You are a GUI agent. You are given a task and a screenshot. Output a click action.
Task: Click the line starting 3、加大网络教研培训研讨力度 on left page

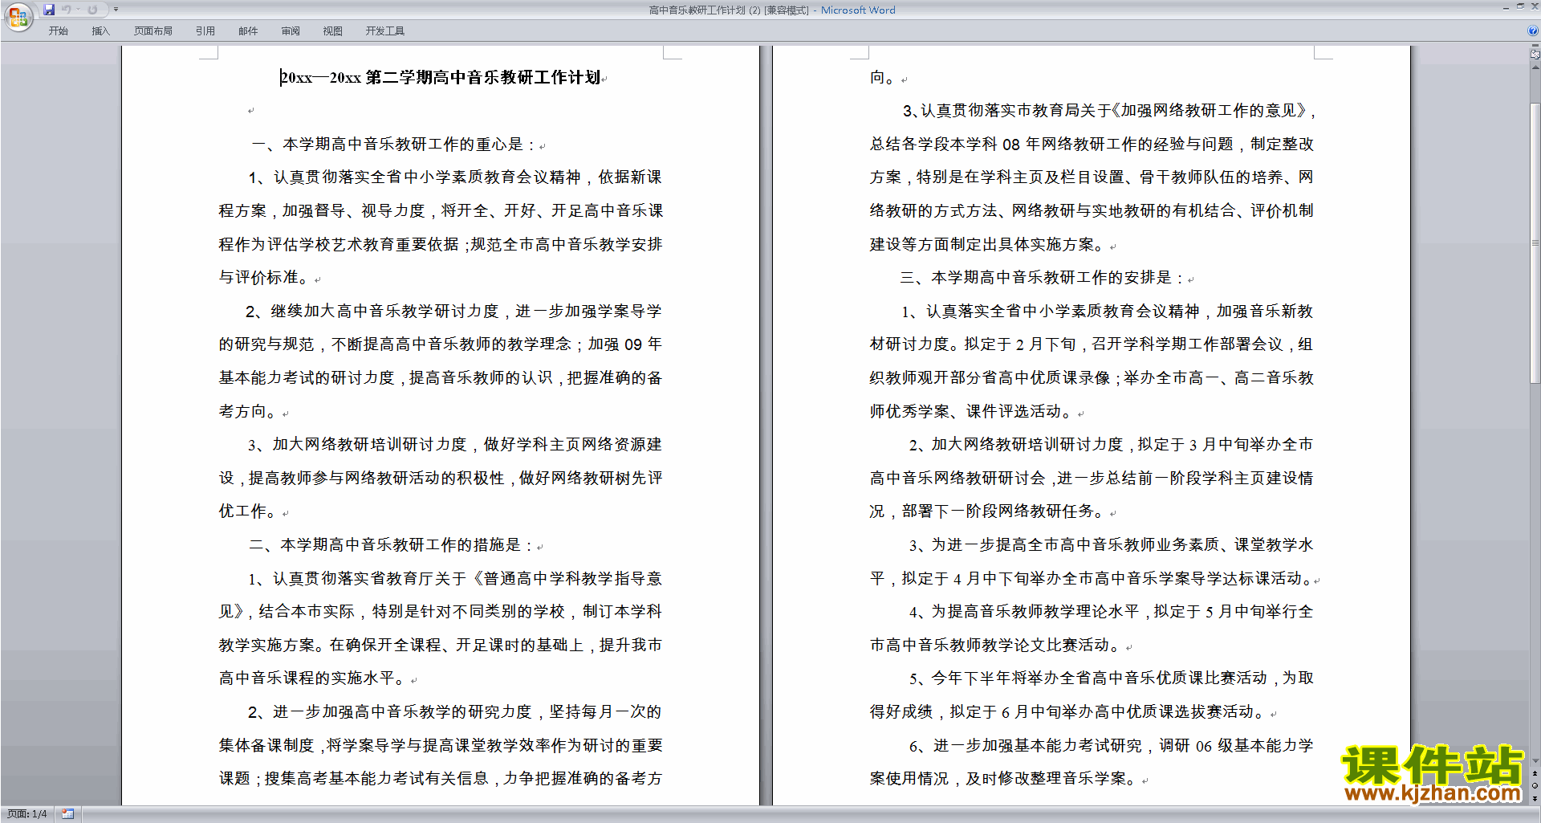pyautogui.click(x=454, y=445)
